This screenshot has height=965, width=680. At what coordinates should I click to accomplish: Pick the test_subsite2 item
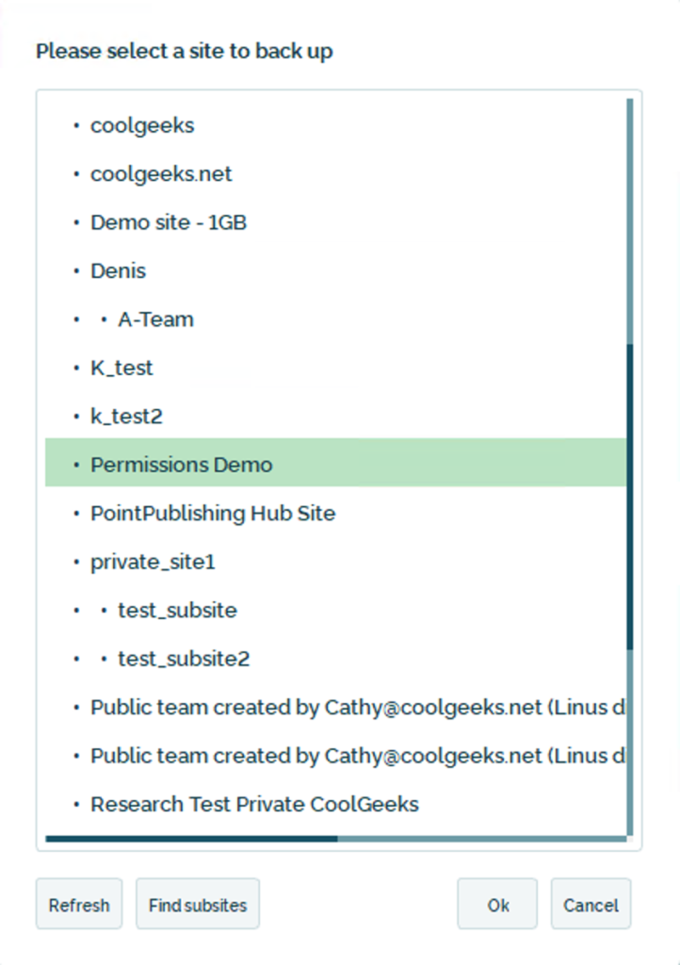click(x=184, y=659)
